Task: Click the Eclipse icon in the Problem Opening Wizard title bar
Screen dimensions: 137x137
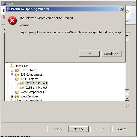Action: (8, 9)
